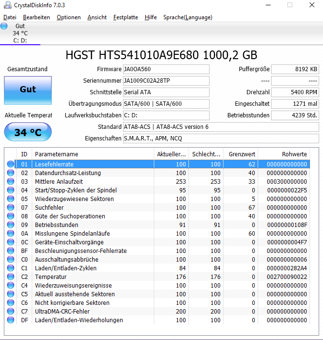Click the Drehzahl value 5400 RPM
Screen dimensions: 323x340
[x=295, y=92]
